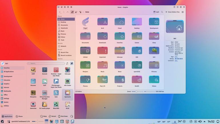This screenshot has height=124, width=220.
Task: Launch GIMP from the favorites grid
Action: [33, 70]
